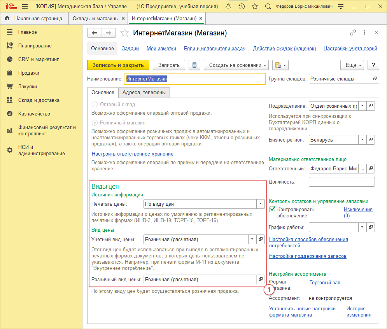The image size is (387, 329).
Task: Close Склады и магазины tab
Action: 123,18
